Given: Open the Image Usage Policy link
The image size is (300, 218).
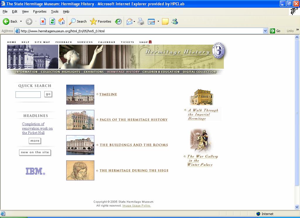Looking at the screenshot, I should [137, 206].
